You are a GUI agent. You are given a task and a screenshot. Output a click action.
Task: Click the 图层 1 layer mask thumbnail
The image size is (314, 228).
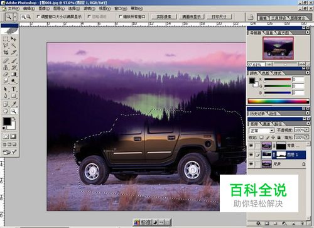281,155
